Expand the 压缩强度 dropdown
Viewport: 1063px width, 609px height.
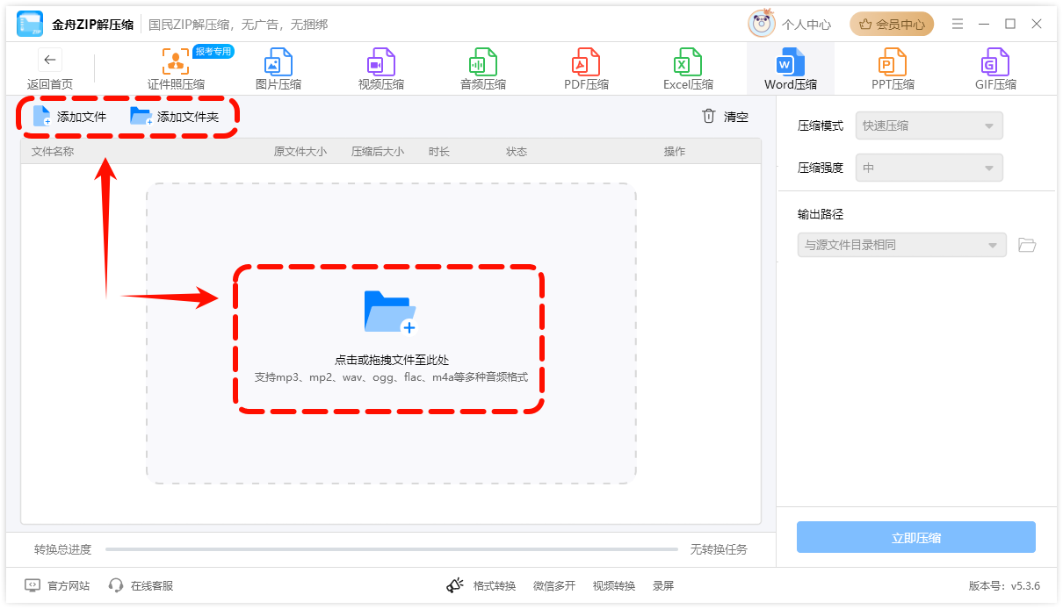(x=929, y=168)
